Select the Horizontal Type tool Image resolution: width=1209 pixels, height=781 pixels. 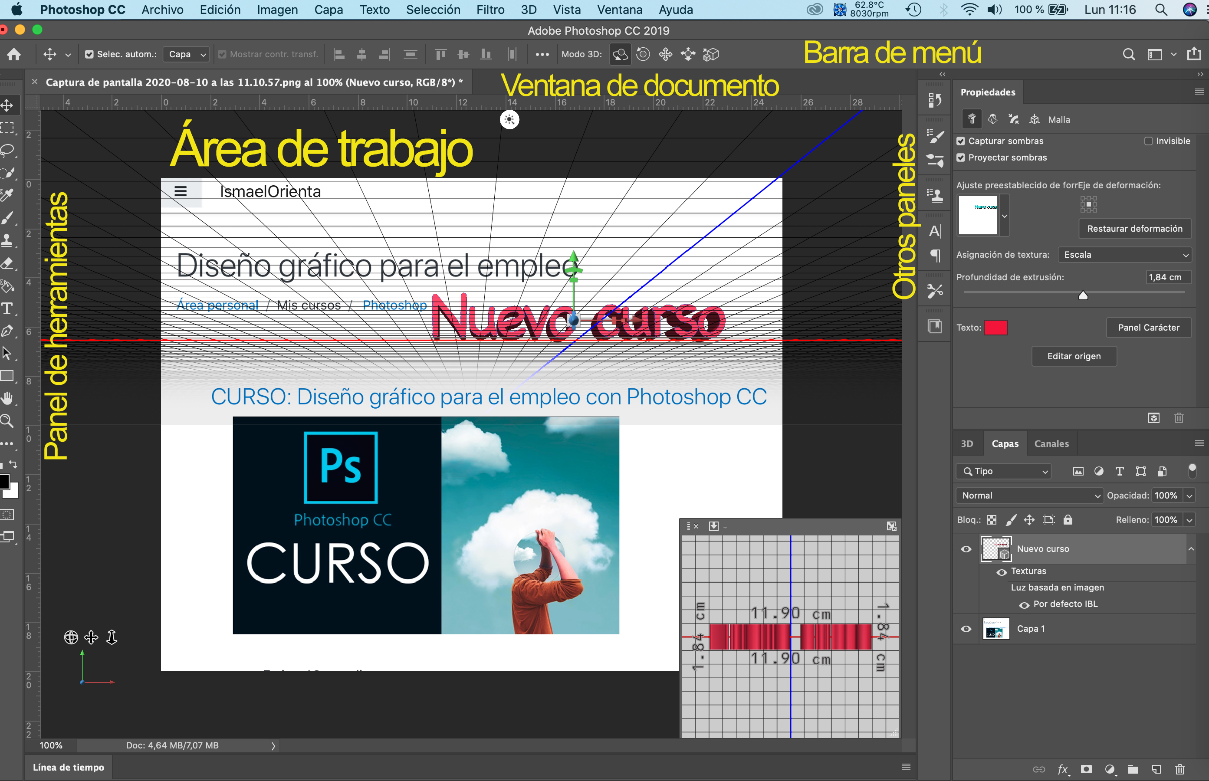[x=7, y=308]
